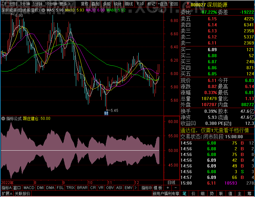Switch indicator to ASI
Screen dimensions: 255x197
click(x=119, y=188)
